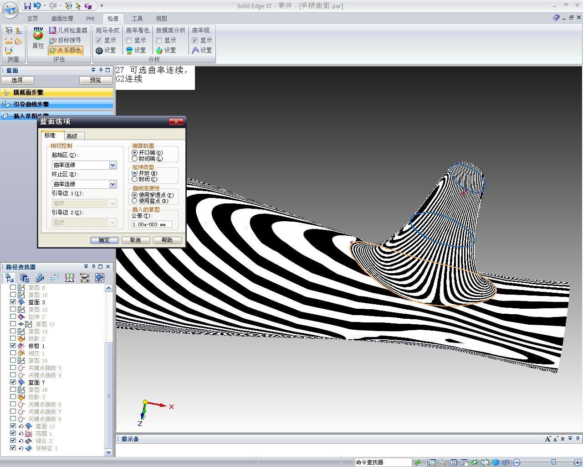Viewport: 583px width, 467px height.
Task: Activate the rotate view tool
Action: (475, 462)
